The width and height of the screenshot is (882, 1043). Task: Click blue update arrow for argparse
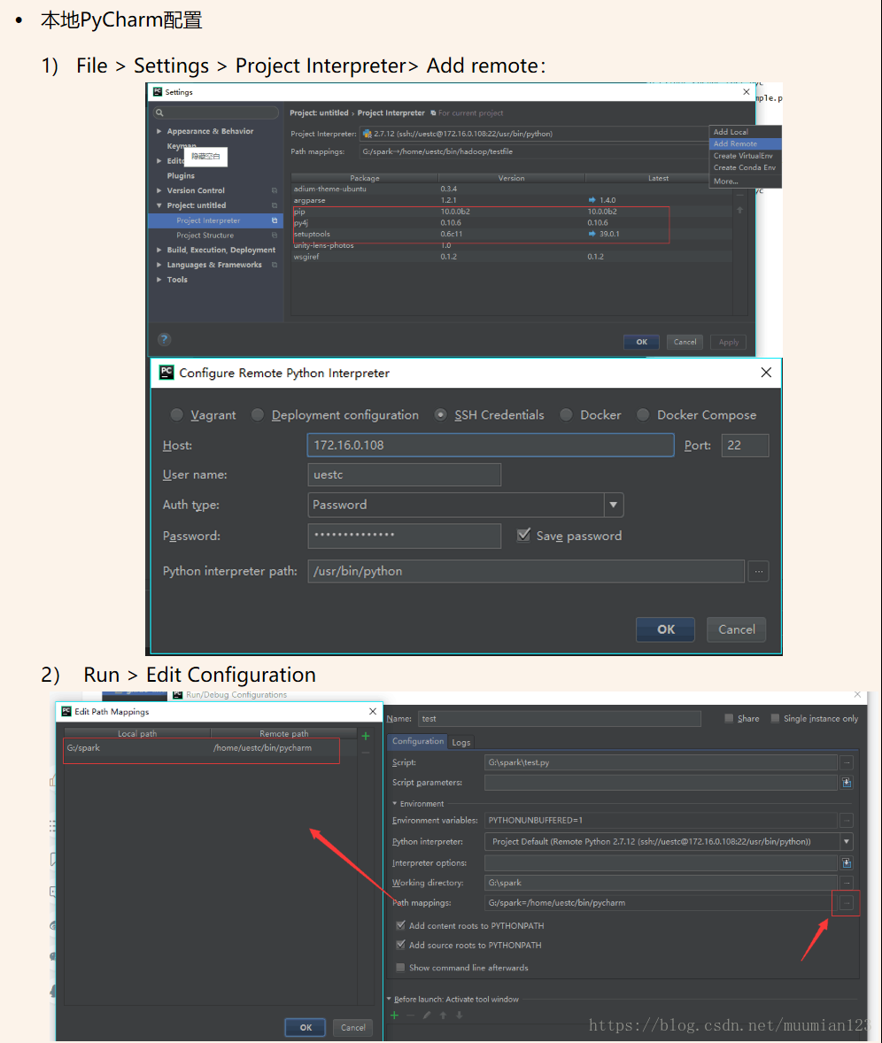[x=592, y=200]
